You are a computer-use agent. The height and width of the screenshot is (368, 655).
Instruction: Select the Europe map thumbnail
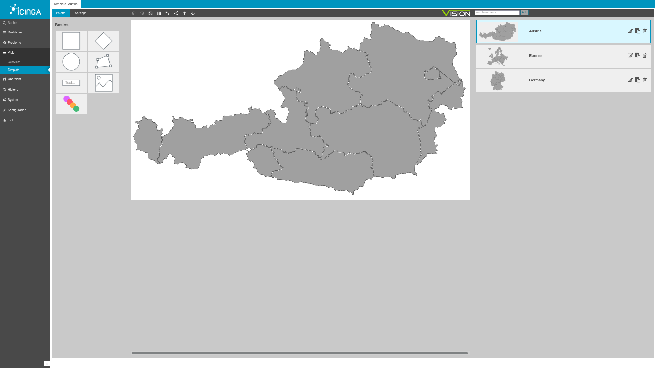tap(498, 56)
